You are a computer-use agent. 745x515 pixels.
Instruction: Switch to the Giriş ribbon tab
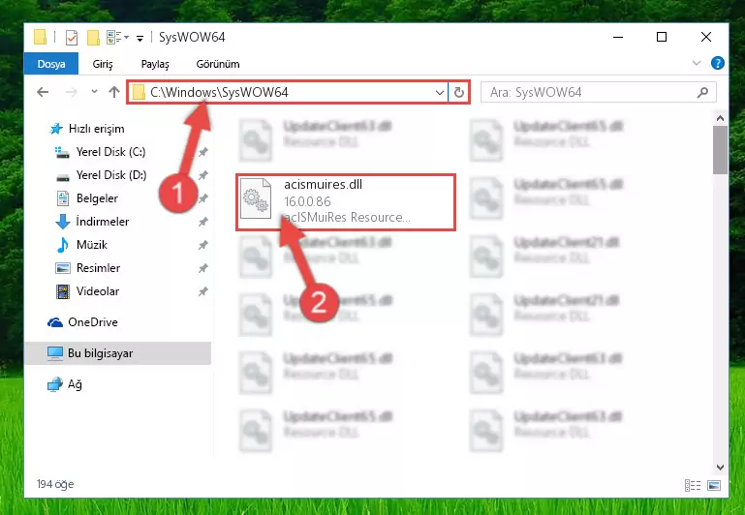click(103, 64)
